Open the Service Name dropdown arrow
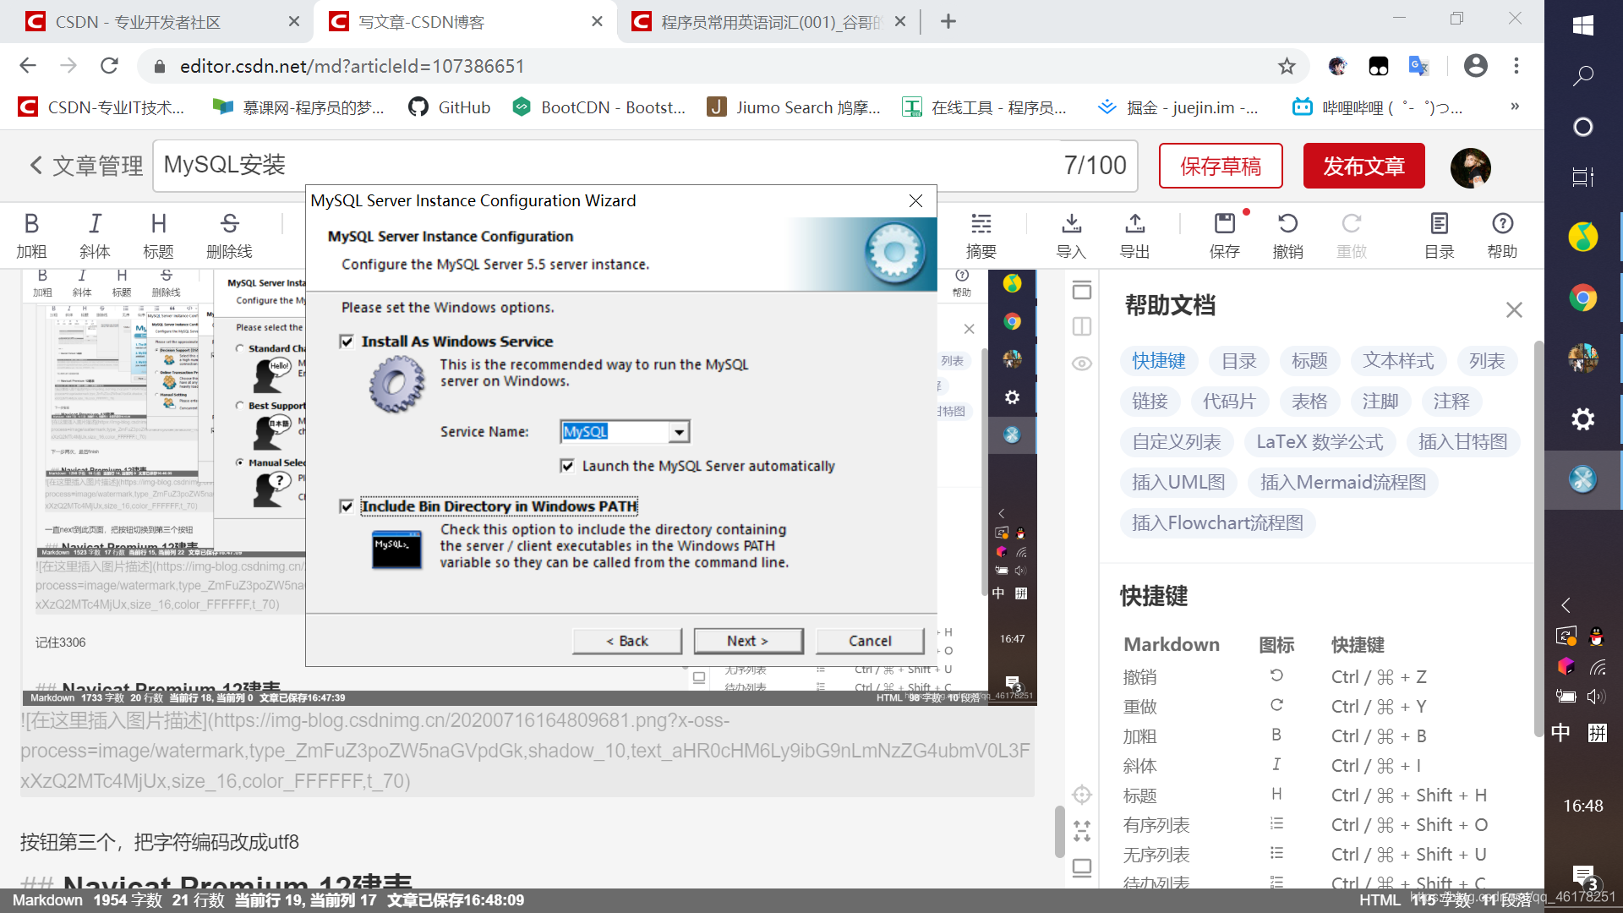This screenshot has width=1623, height=913. [679, 432]
